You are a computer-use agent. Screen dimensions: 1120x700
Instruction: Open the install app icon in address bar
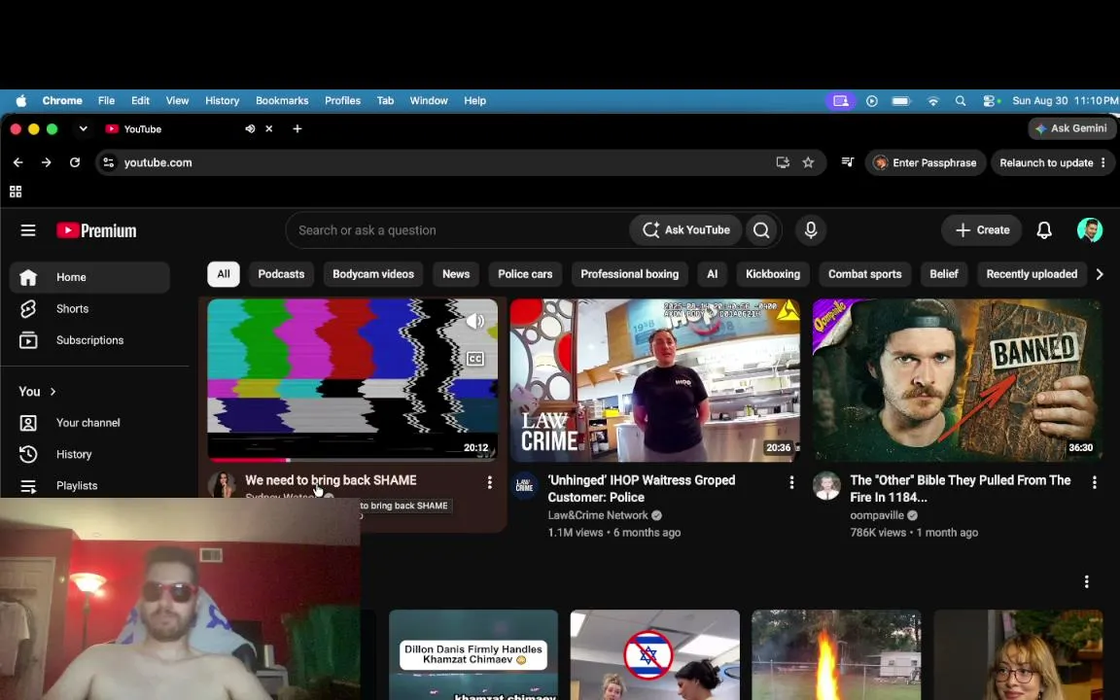[783, 163]
